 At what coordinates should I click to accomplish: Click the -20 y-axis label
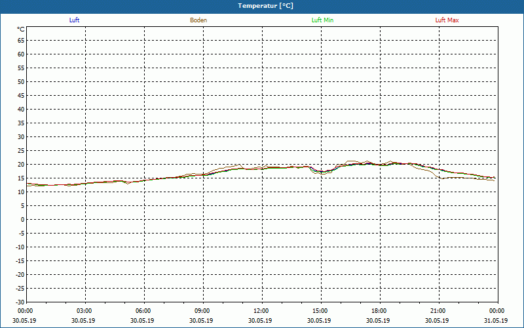click(x=20, y=275)
